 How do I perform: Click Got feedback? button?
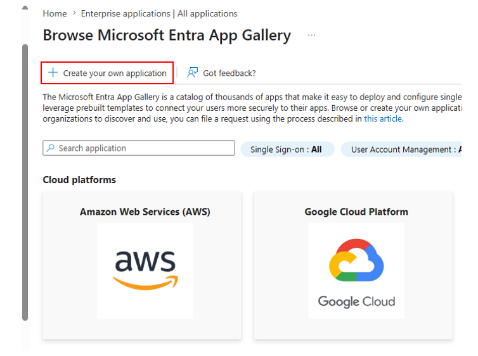click(x=221, y=73)
